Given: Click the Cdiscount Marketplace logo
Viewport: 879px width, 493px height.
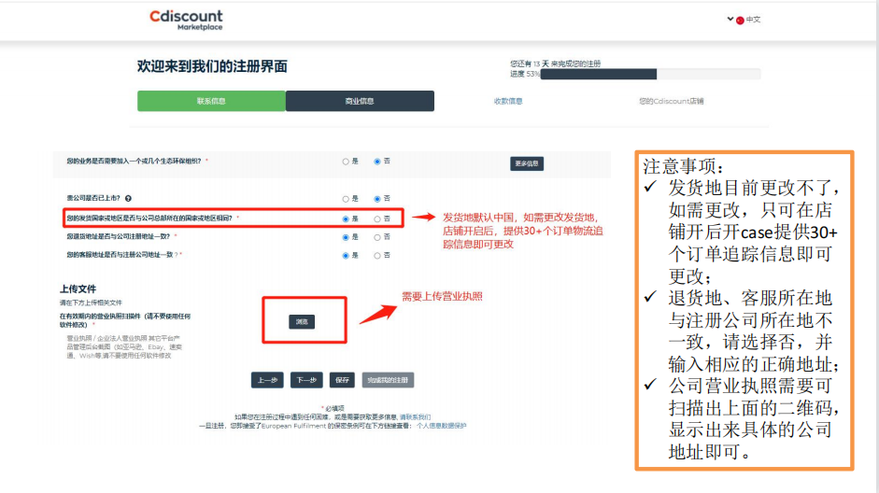Looking at the screenshot, I should pos(186,20).
